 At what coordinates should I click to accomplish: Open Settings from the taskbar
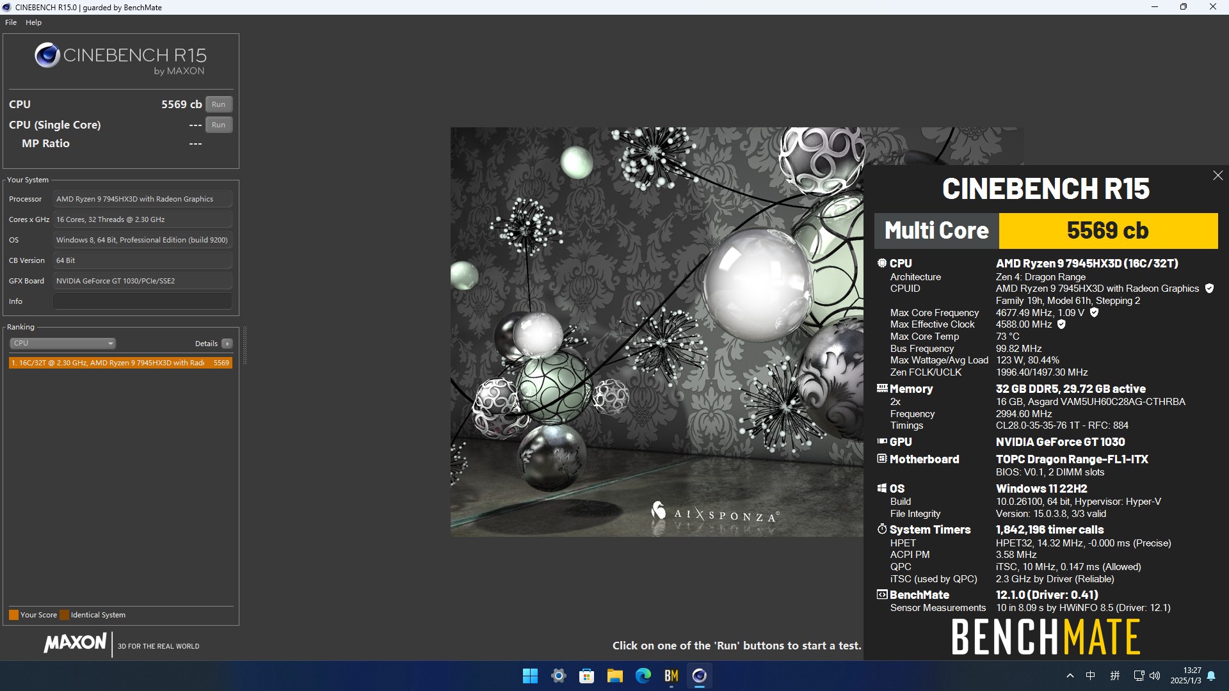pos(558,676)
